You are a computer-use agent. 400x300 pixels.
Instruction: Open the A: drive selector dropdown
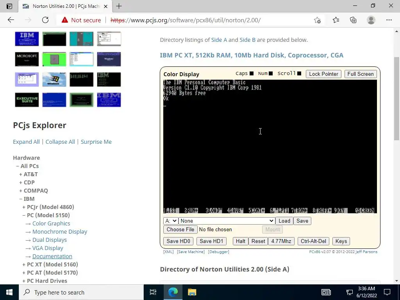coord(171,221)
